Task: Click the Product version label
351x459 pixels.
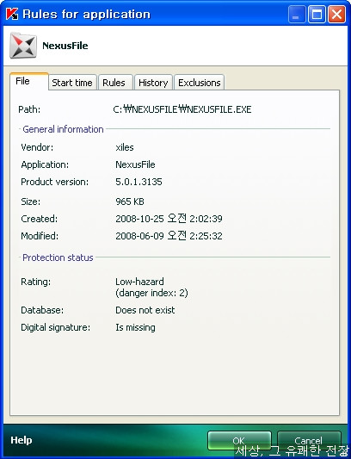Action: [55, 182]
